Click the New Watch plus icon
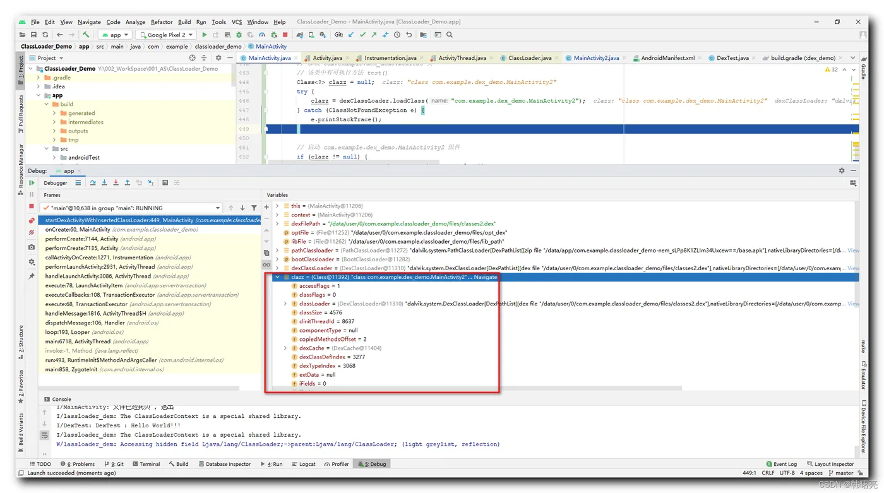 coord(266,206)
